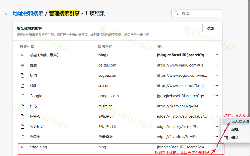Click the bing1 shortcut cell
250x156 pixels.
point(104,55)
